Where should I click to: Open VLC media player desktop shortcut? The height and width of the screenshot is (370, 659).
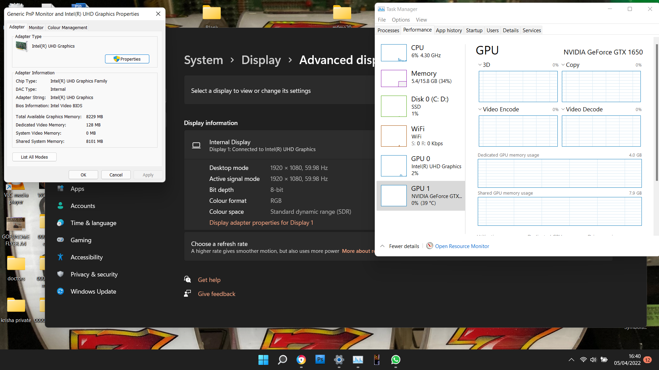tap(16, 194)
